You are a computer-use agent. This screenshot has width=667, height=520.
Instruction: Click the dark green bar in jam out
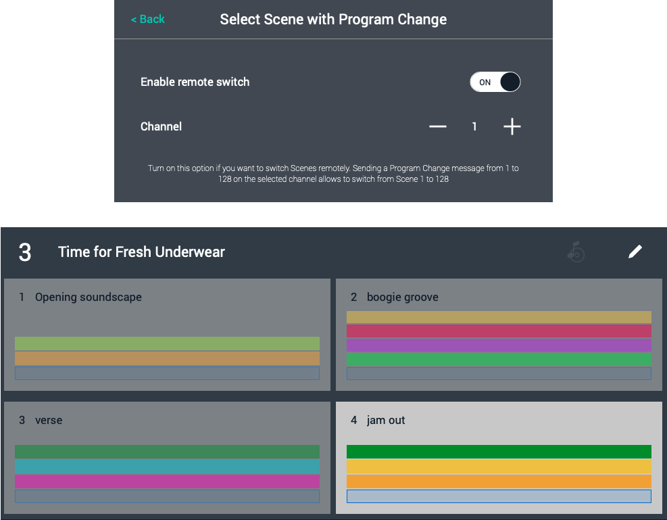point(499,452)
